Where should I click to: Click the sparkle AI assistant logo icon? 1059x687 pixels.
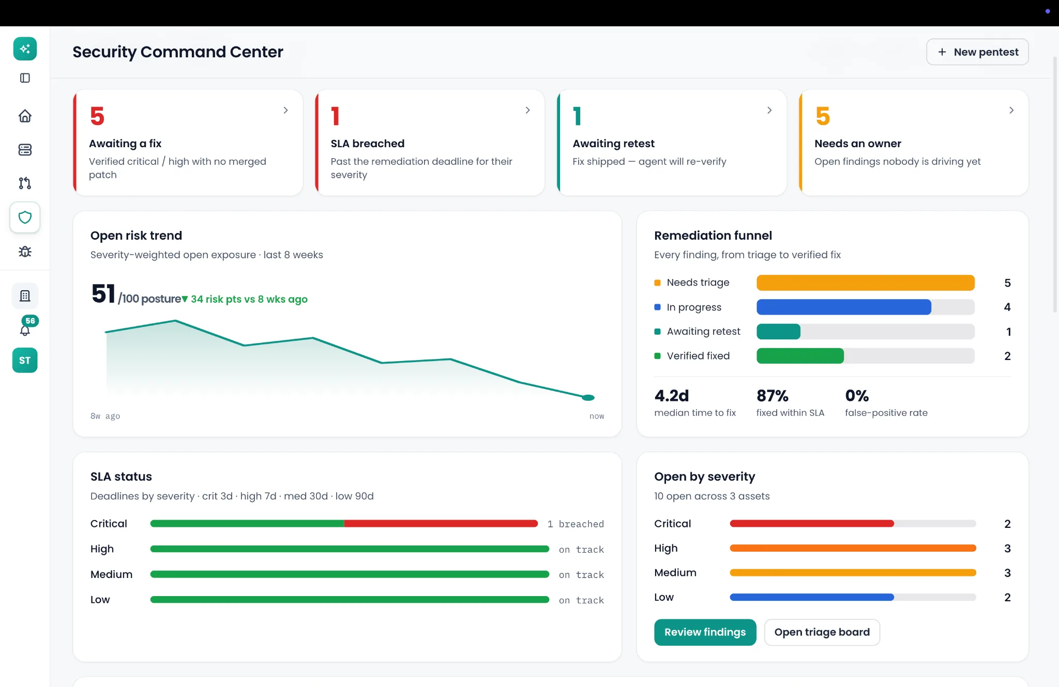(25, 49)
